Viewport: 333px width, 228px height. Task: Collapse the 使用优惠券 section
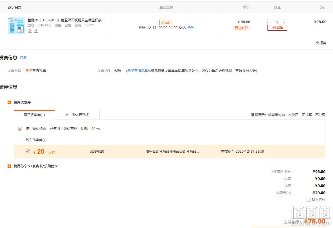point(9,102)
